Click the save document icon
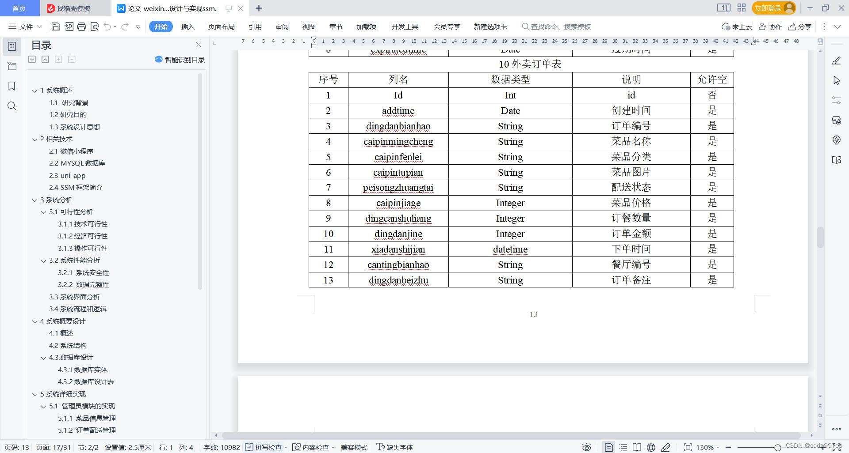Image resolution: width=849 pixels, height=453 pixels. pyautogui.click(x=56, y=26)
